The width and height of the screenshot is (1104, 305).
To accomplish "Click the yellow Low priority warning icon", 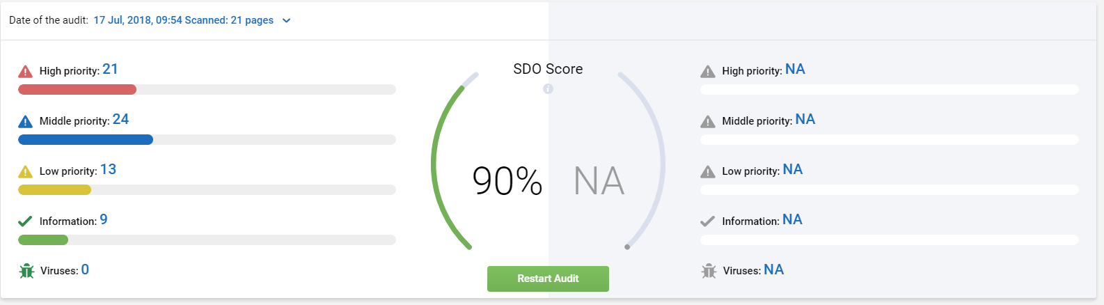I will (25, 172).
